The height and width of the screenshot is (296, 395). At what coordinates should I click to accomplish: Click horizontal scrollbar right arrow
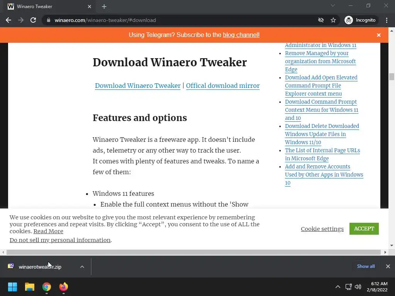(x=385, y=252)
